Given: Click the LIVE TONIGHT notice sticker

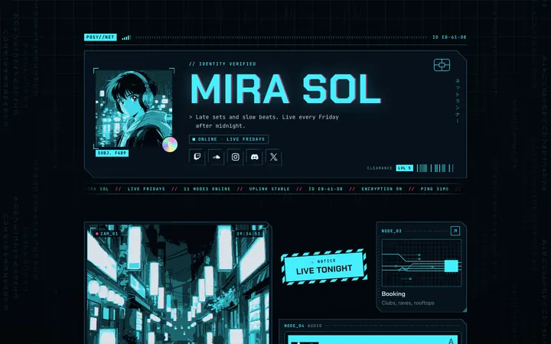Looking at the screenshot, I should tap(324, 267).
